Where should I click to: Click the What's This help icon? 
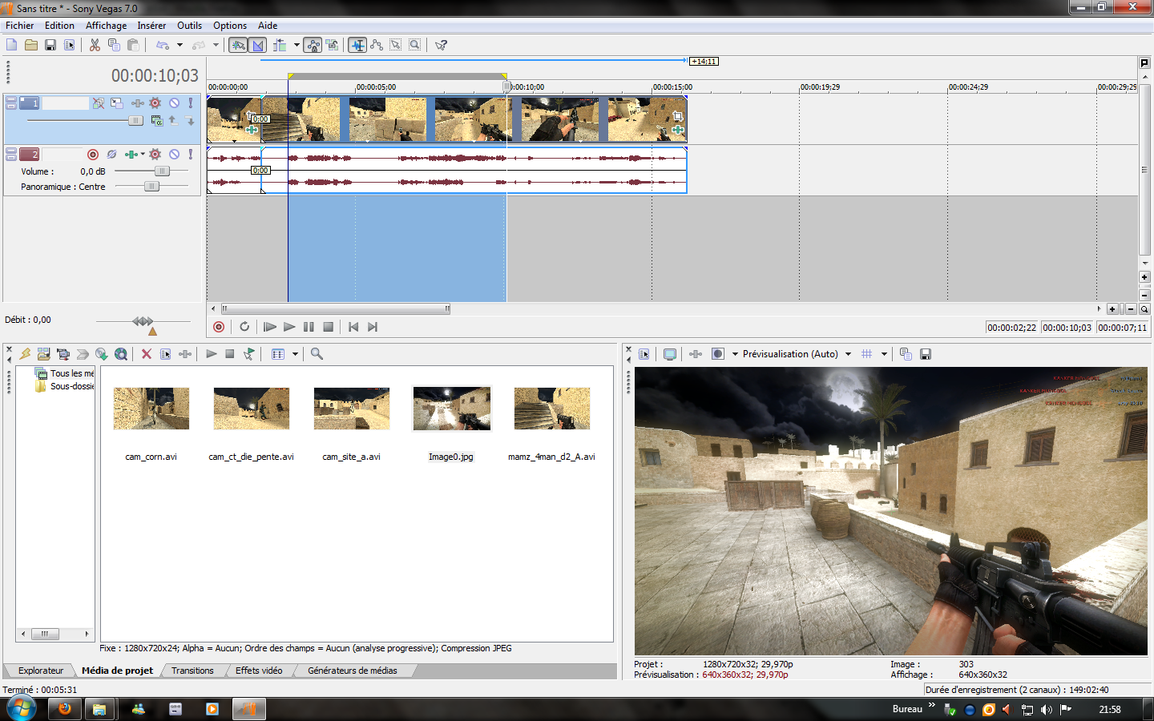pos(441,45)
